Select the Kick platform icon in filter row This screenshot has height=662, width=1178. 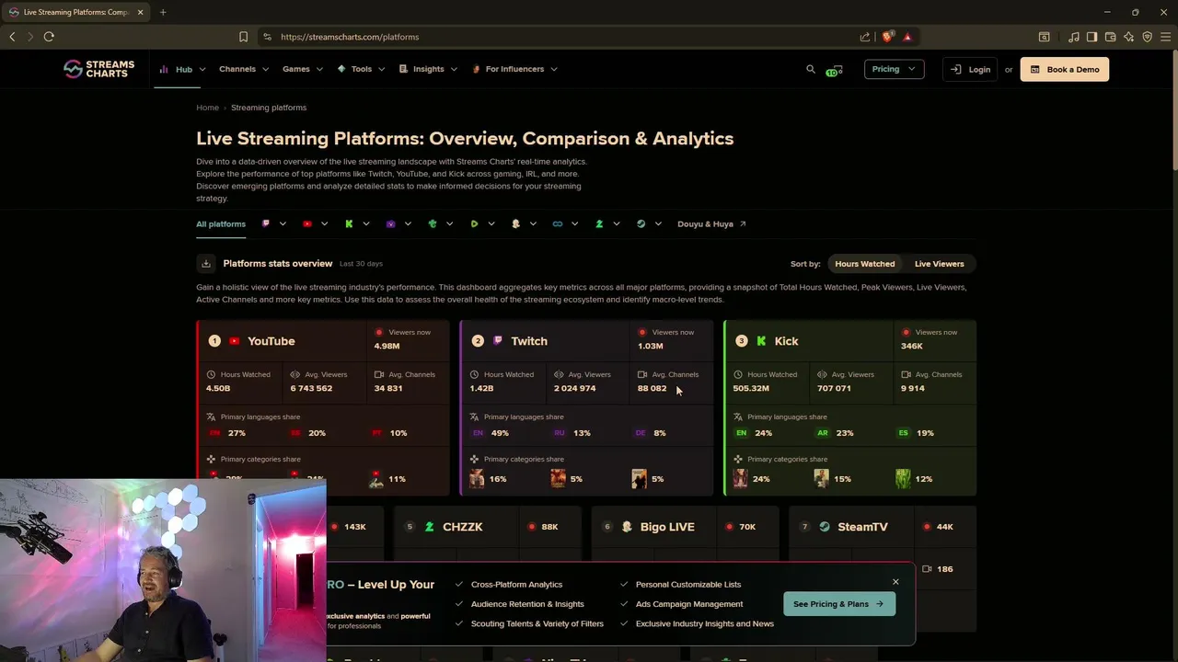(x=349, y=223)
